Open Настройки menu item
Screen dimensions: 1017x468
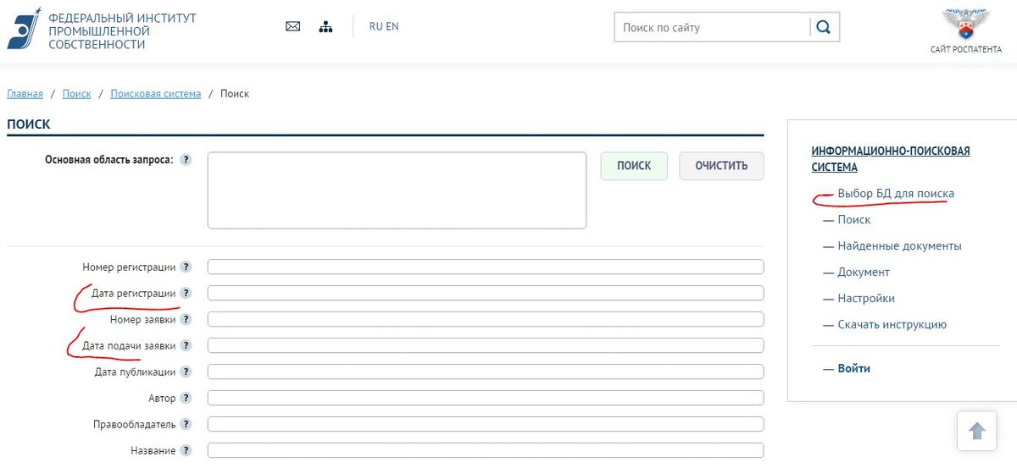[x=866, y=299]
